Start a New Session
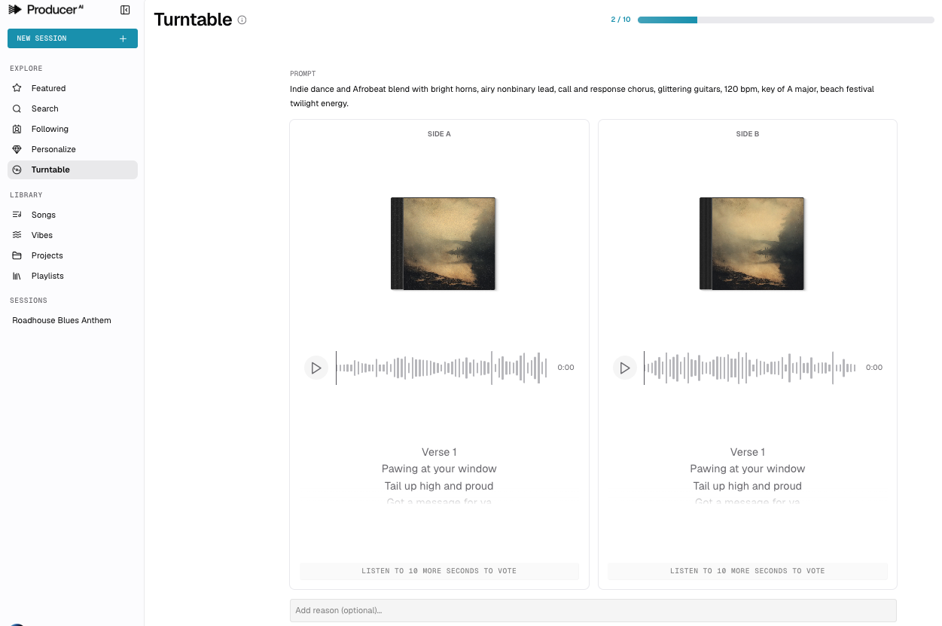 click(72, 38)
